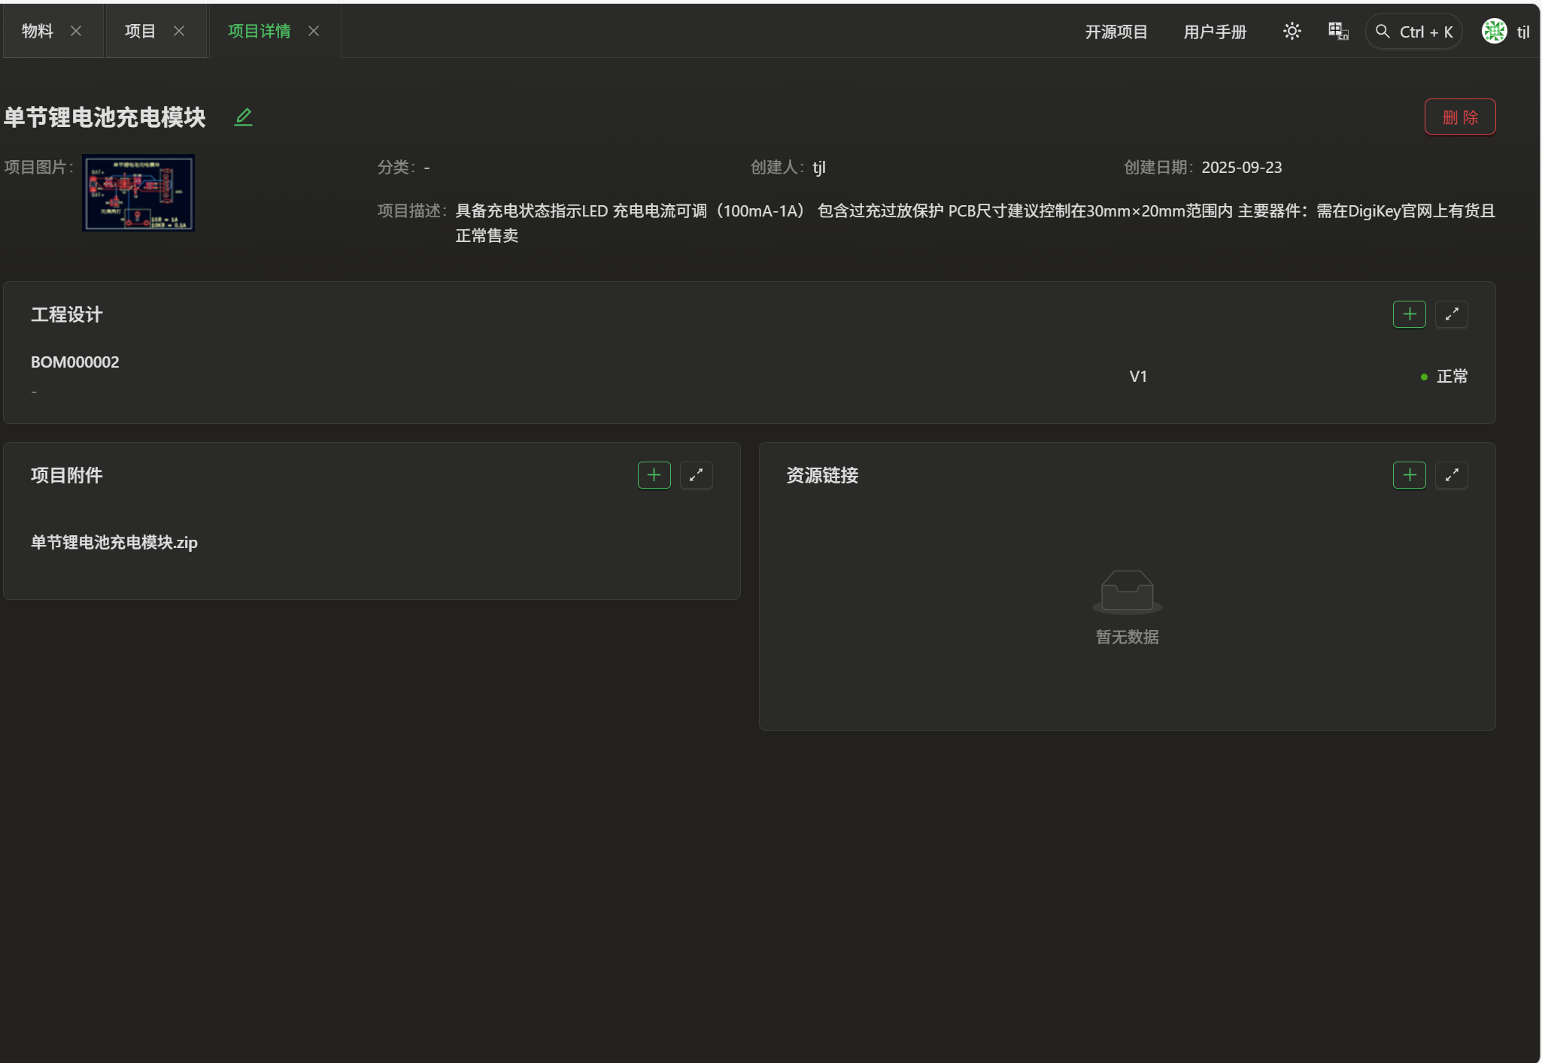Close the 物料 tab
Viewport: 1542px width, 1063px height.
76,31
